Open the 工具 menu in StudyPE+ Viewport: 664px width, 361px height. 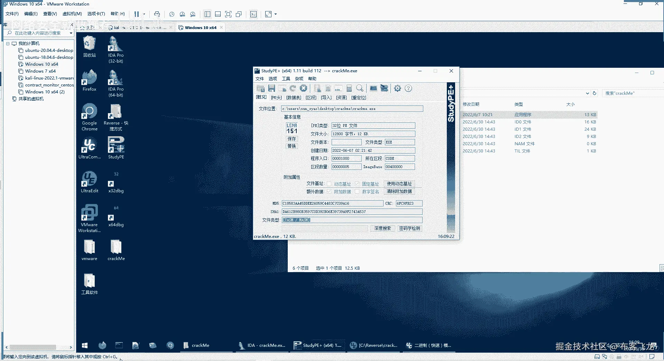point(286,79)
